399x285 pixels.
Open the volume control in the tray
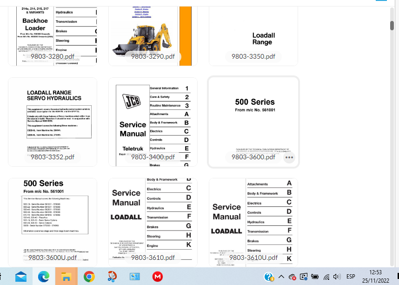(337, 277)
